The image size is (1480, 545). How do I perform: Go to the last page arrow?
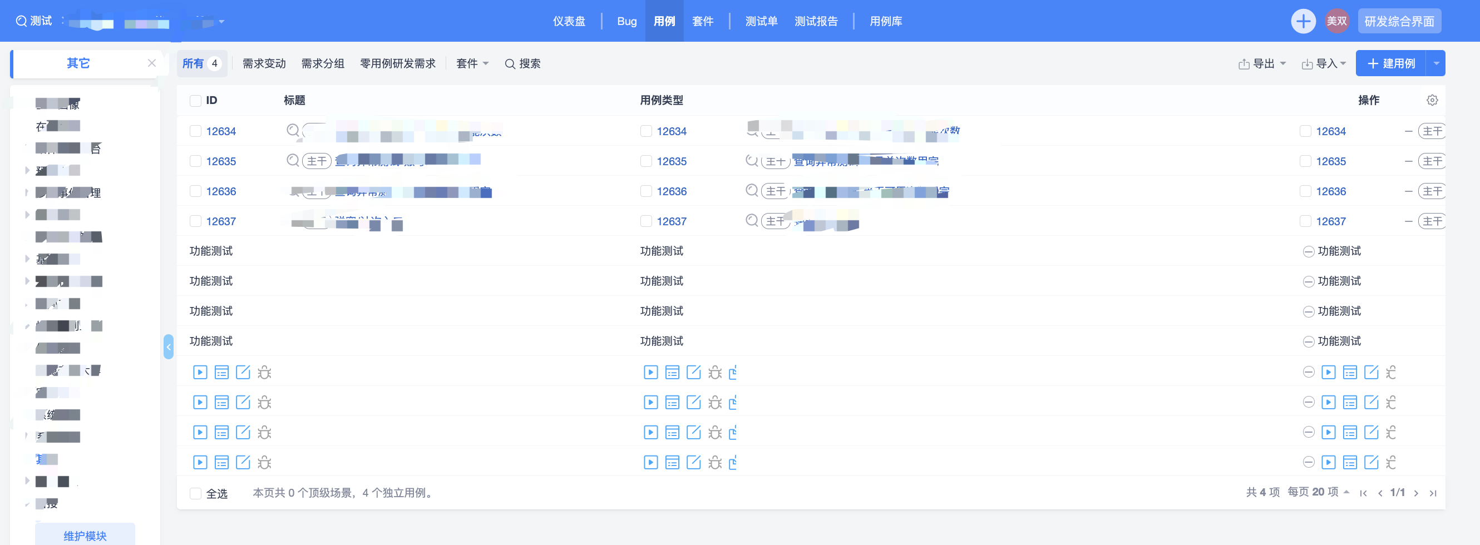pos(1433,493)
